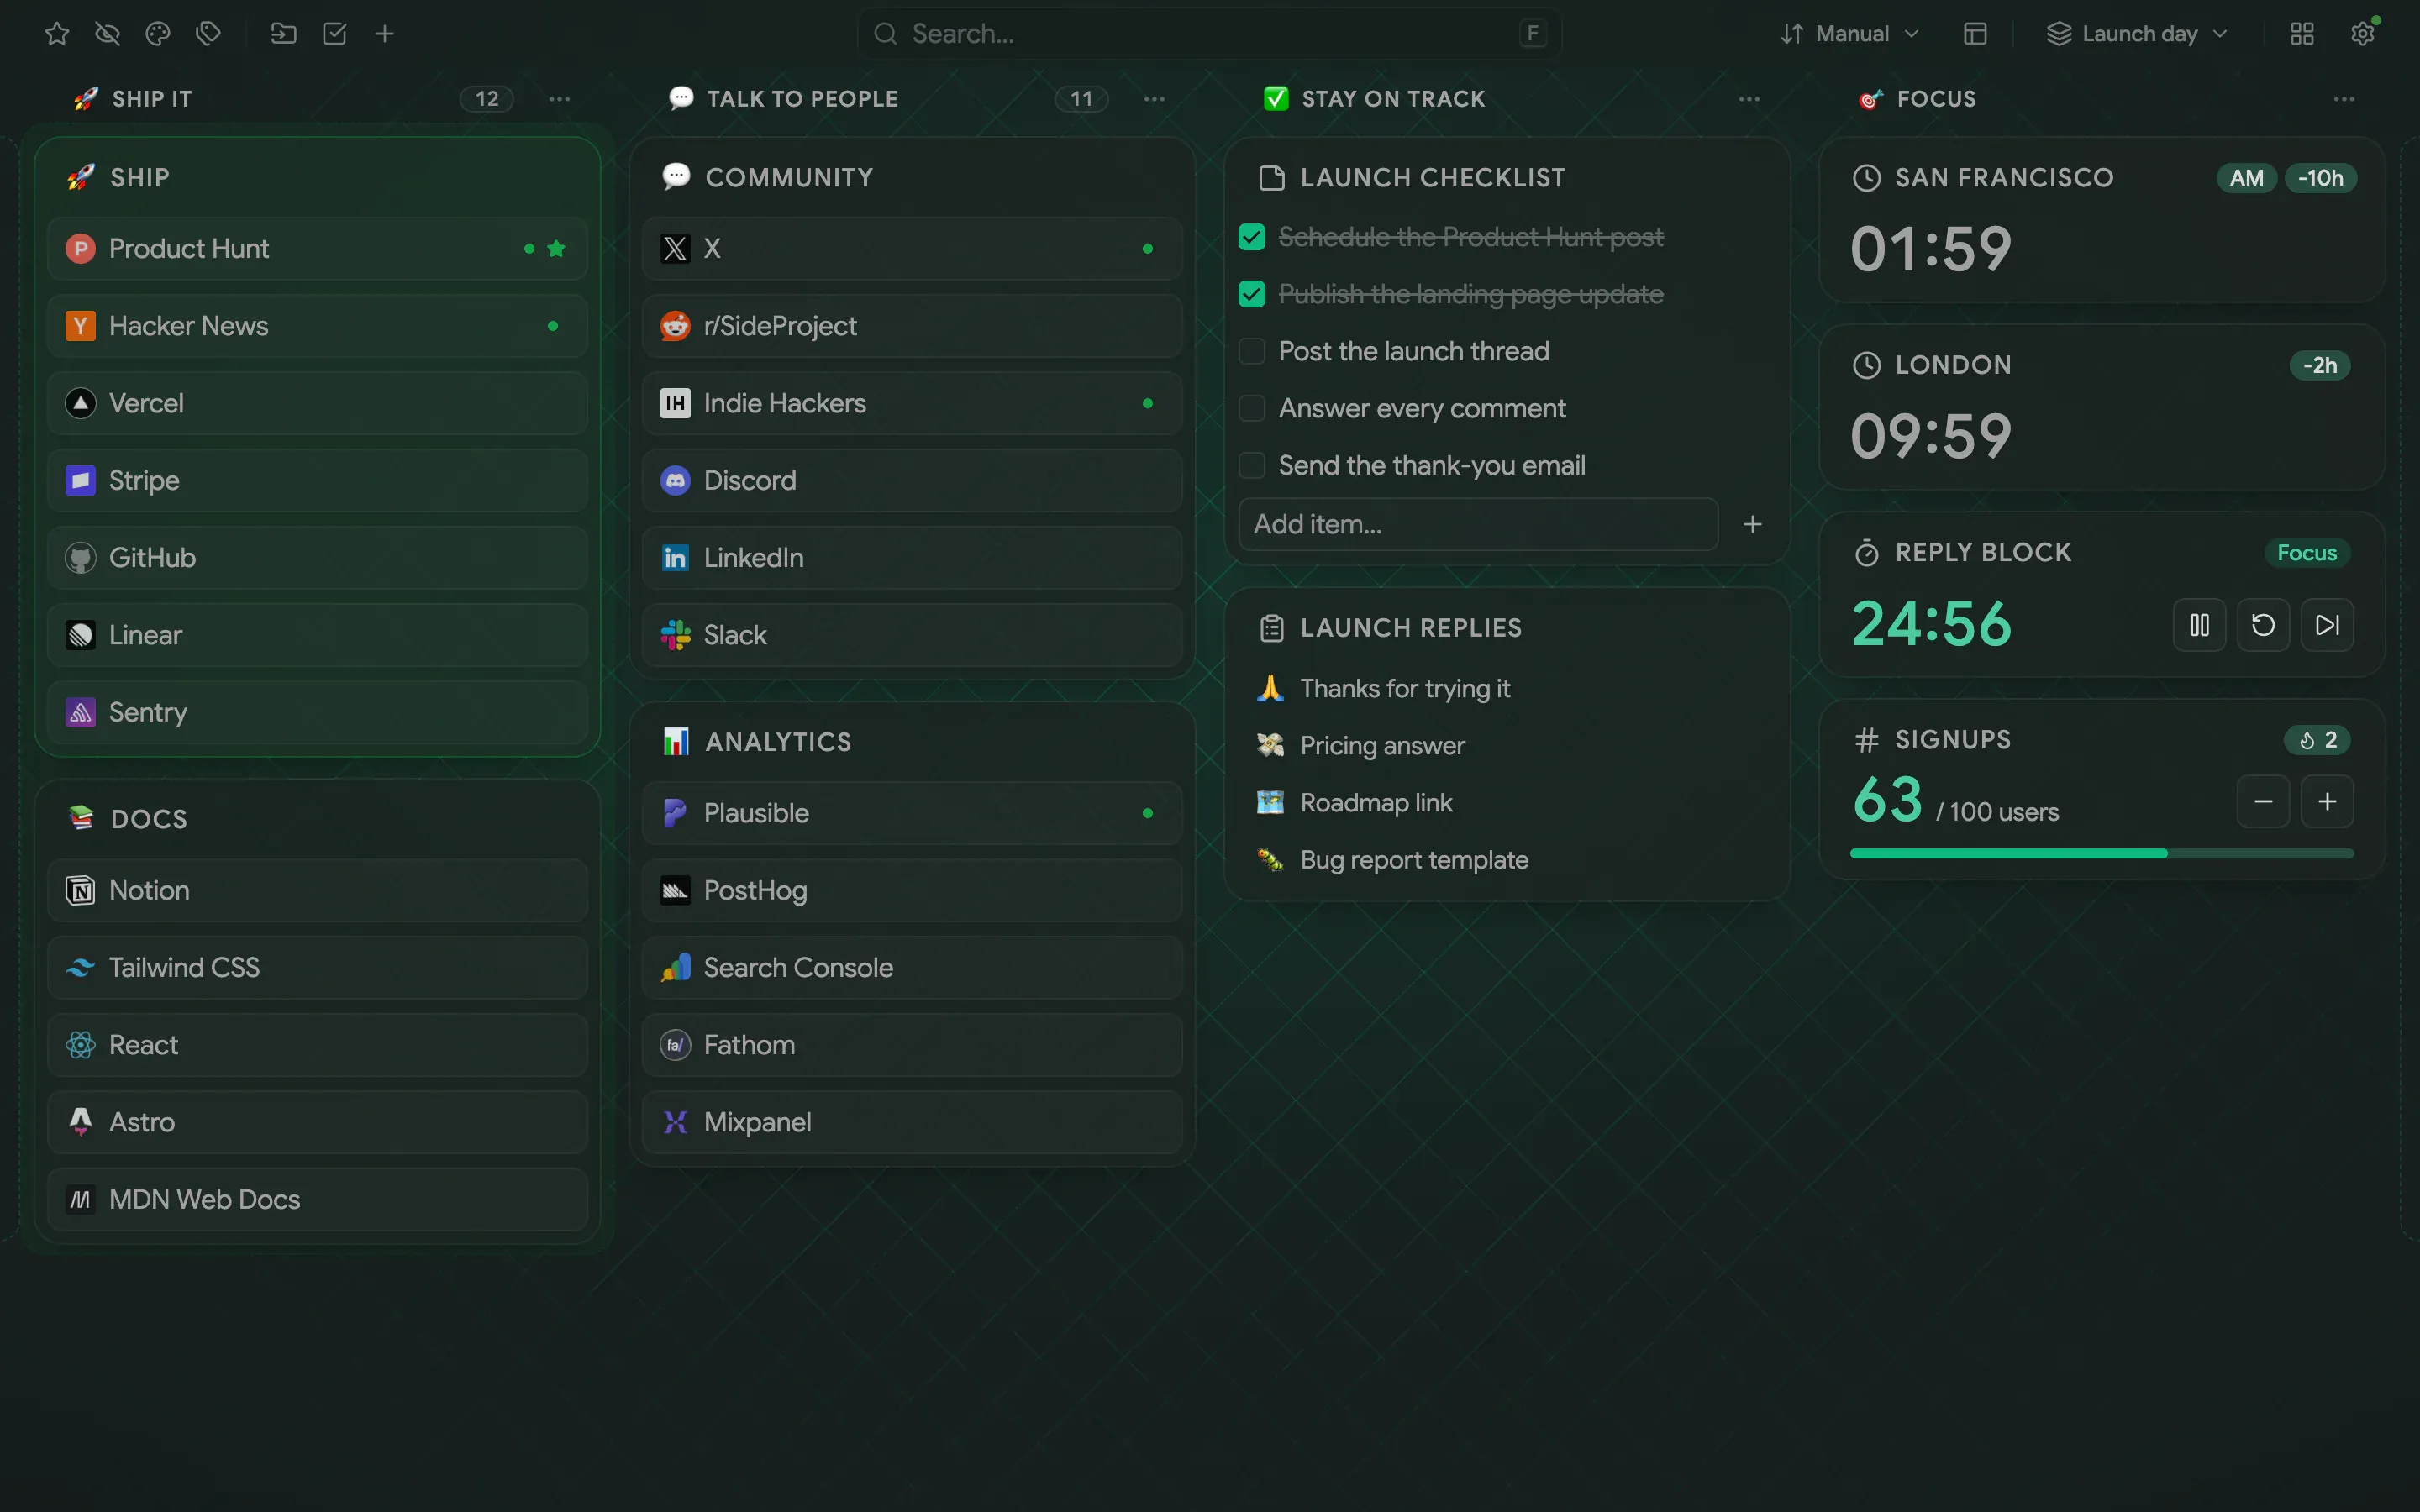Click the star on Product Hunt row
Image resolution: width=2420 pixels, height=1512 pixels.
[557, 248]
